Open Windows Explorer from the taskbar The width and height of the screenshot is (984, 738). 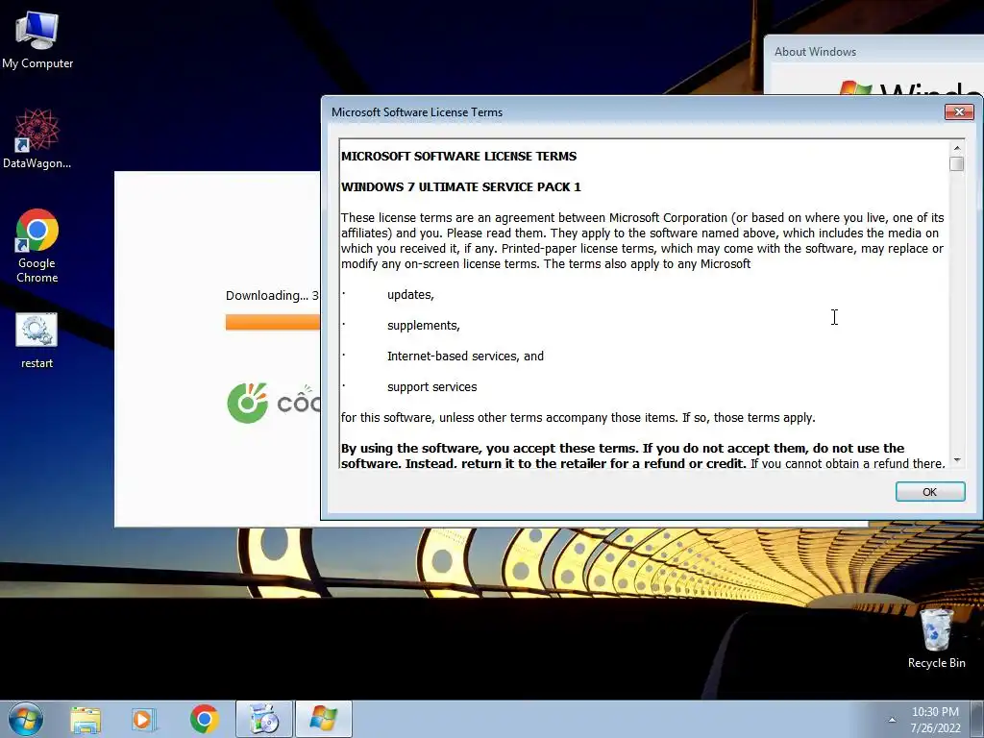click(86, 720)
